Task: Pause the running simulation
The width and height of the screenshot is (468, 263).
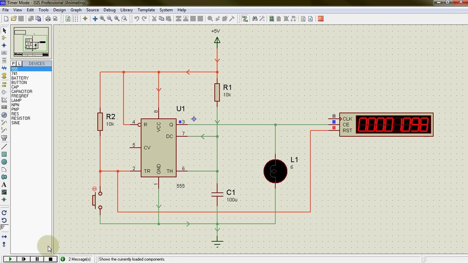Action: coord(37,259)
